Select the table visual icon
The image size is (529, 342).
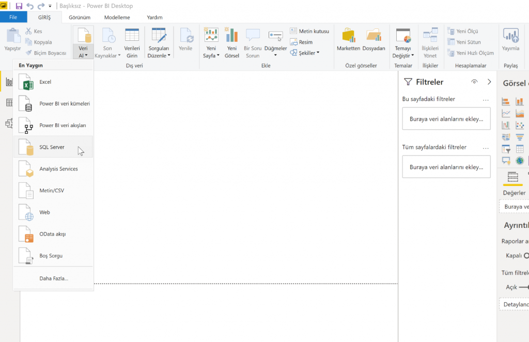pyautogui.click(x=520, y=149)
